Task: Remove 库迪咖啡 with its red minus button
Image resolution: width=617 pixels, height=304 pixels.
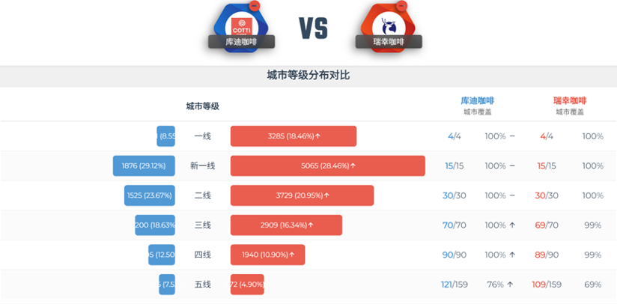Action: pyautogui.click(x=255, y=6)
